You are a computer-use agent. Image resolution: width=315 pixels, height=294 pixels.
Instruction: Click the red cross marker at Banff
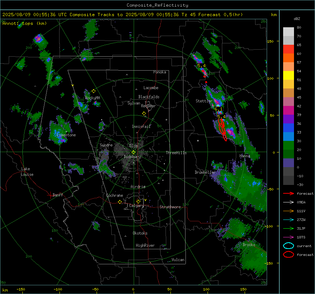click(50, 195)
